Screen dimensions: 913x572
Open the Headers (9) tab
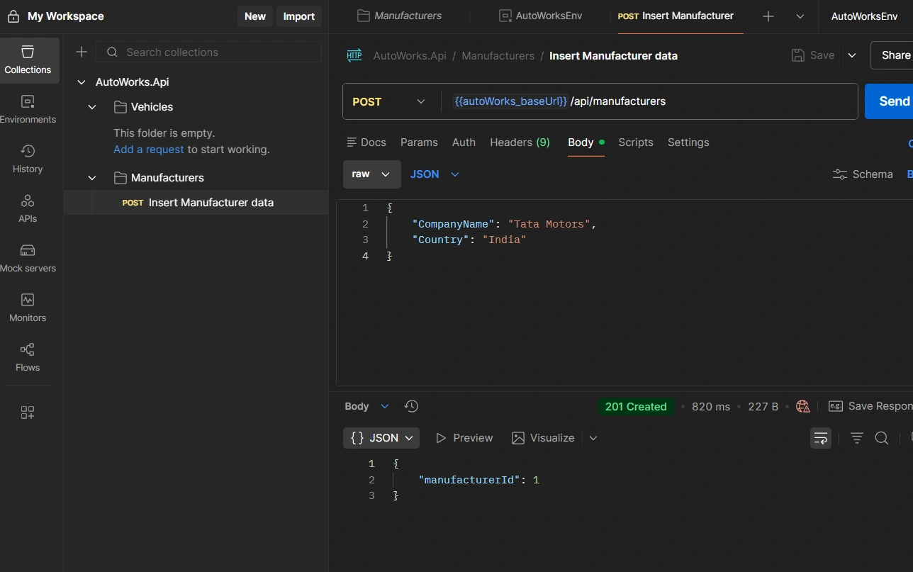point(520,142)
